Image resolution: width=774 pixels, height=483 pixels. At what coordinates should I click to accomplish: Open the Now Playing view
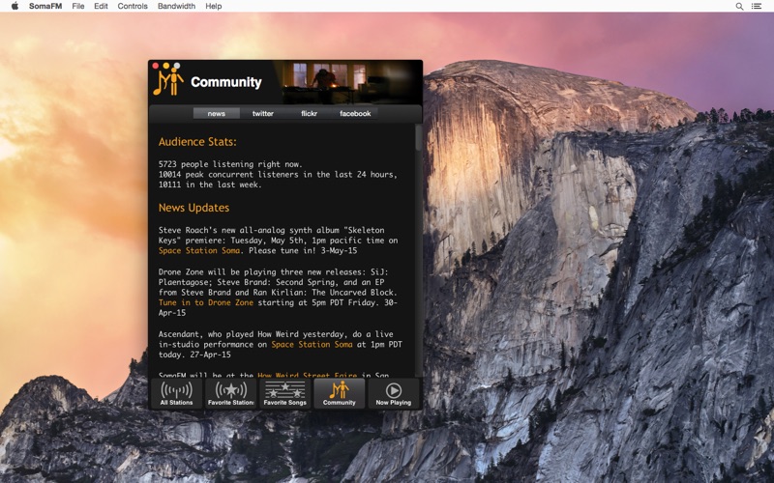[394, 393]
